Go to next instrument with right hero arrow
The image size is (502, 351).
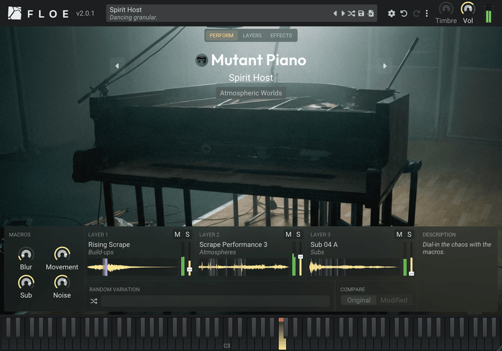[385, 66]
